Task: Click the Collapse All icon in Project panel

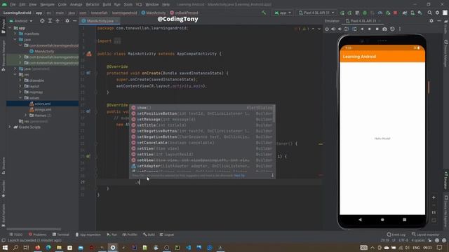Action: [x=58, y=21]
